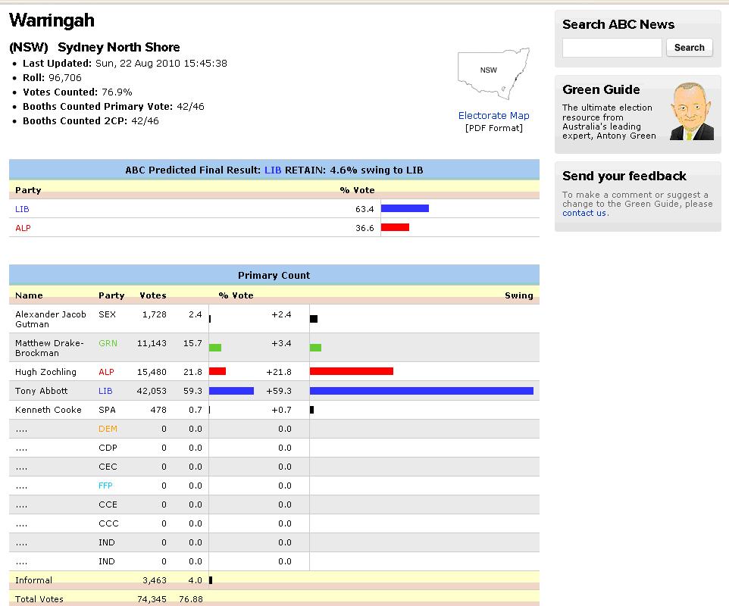Click LIB party link for Tony Abbott

coord(105,391)
